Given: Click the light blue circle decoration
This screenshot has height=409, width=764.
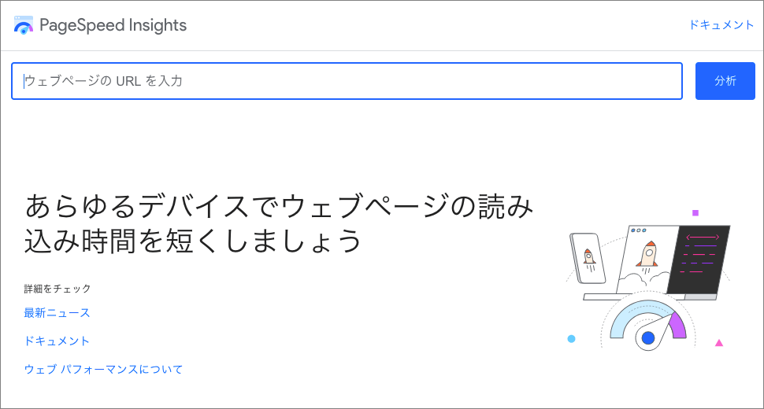Looking at the screenshot, I should tap(572, 338).
